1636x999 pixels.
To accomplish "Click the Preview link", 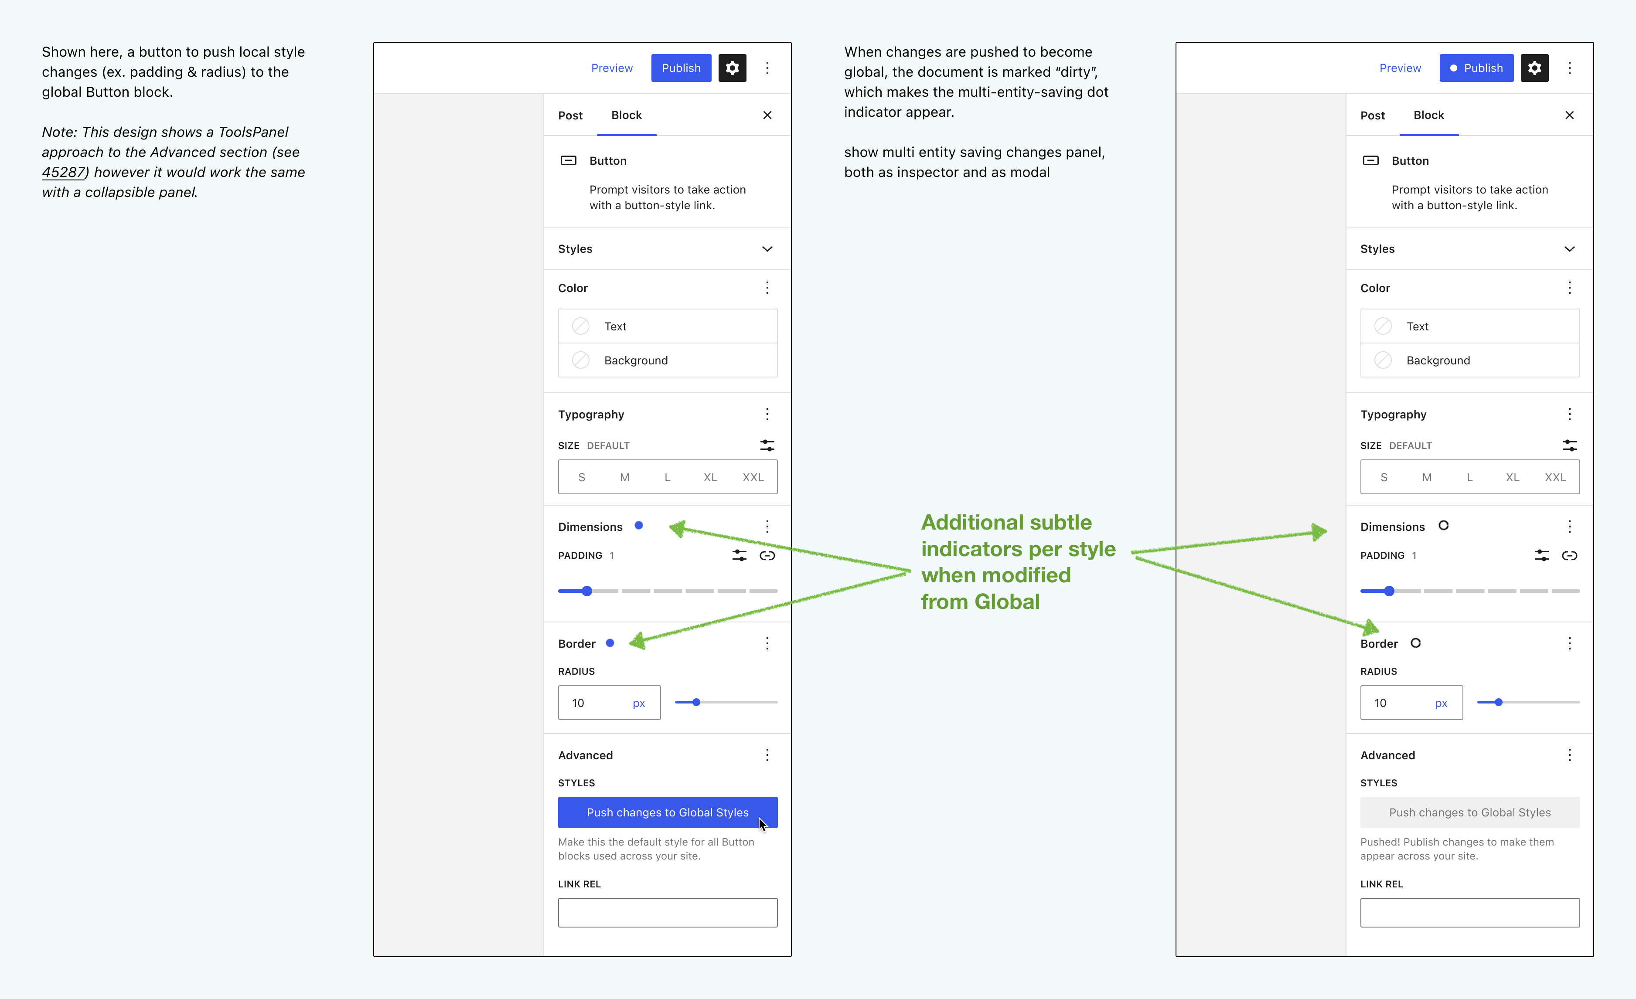I will point(612,68).
